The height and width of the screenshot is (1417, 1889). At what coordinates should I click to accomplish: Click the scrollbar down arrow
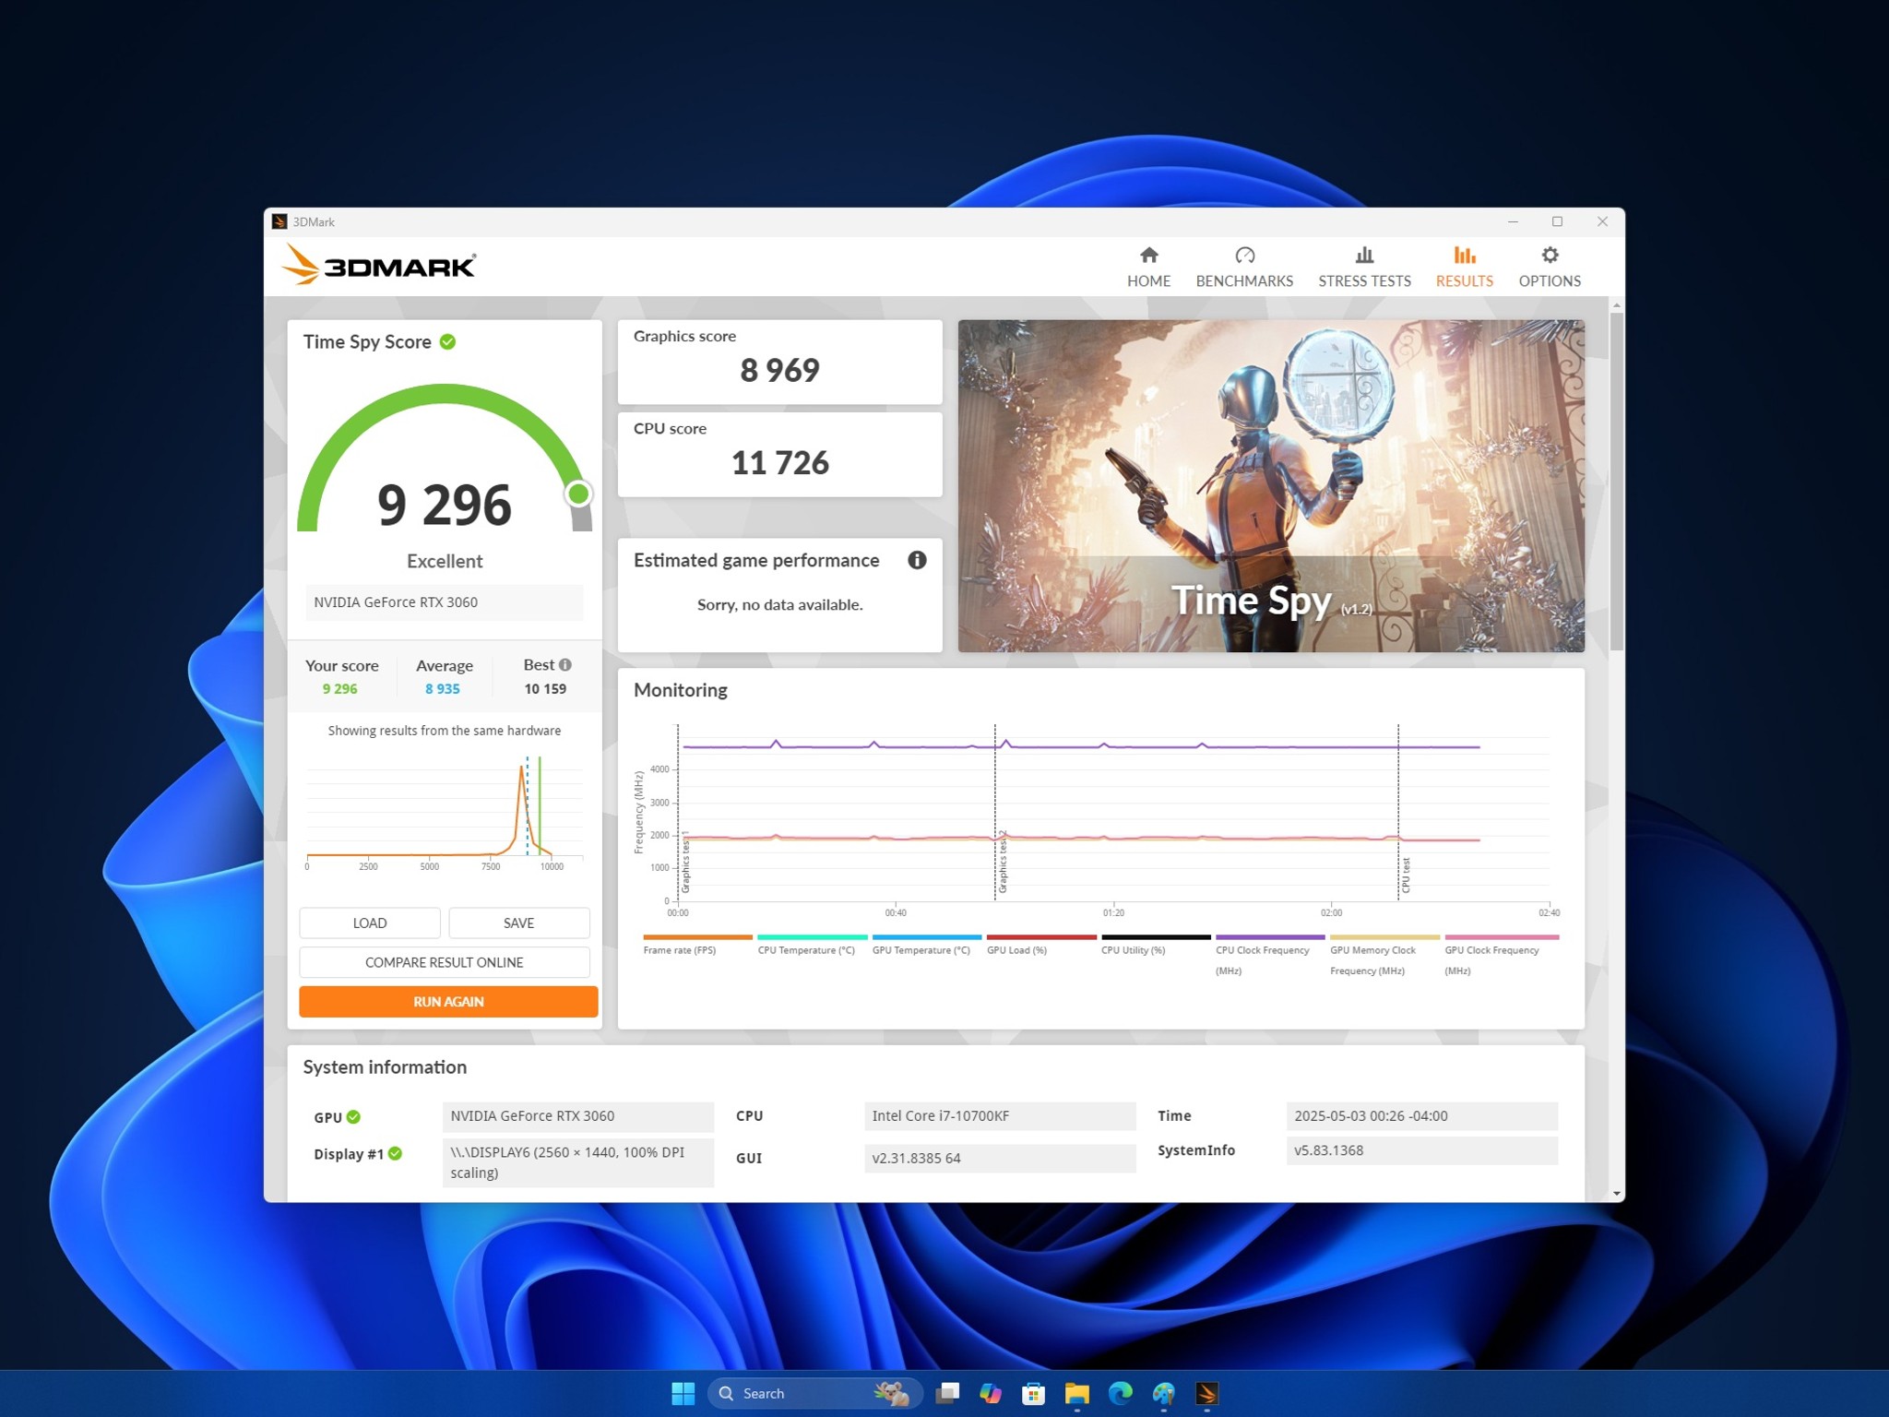pyautogui.click(x=1617, y=1194)
